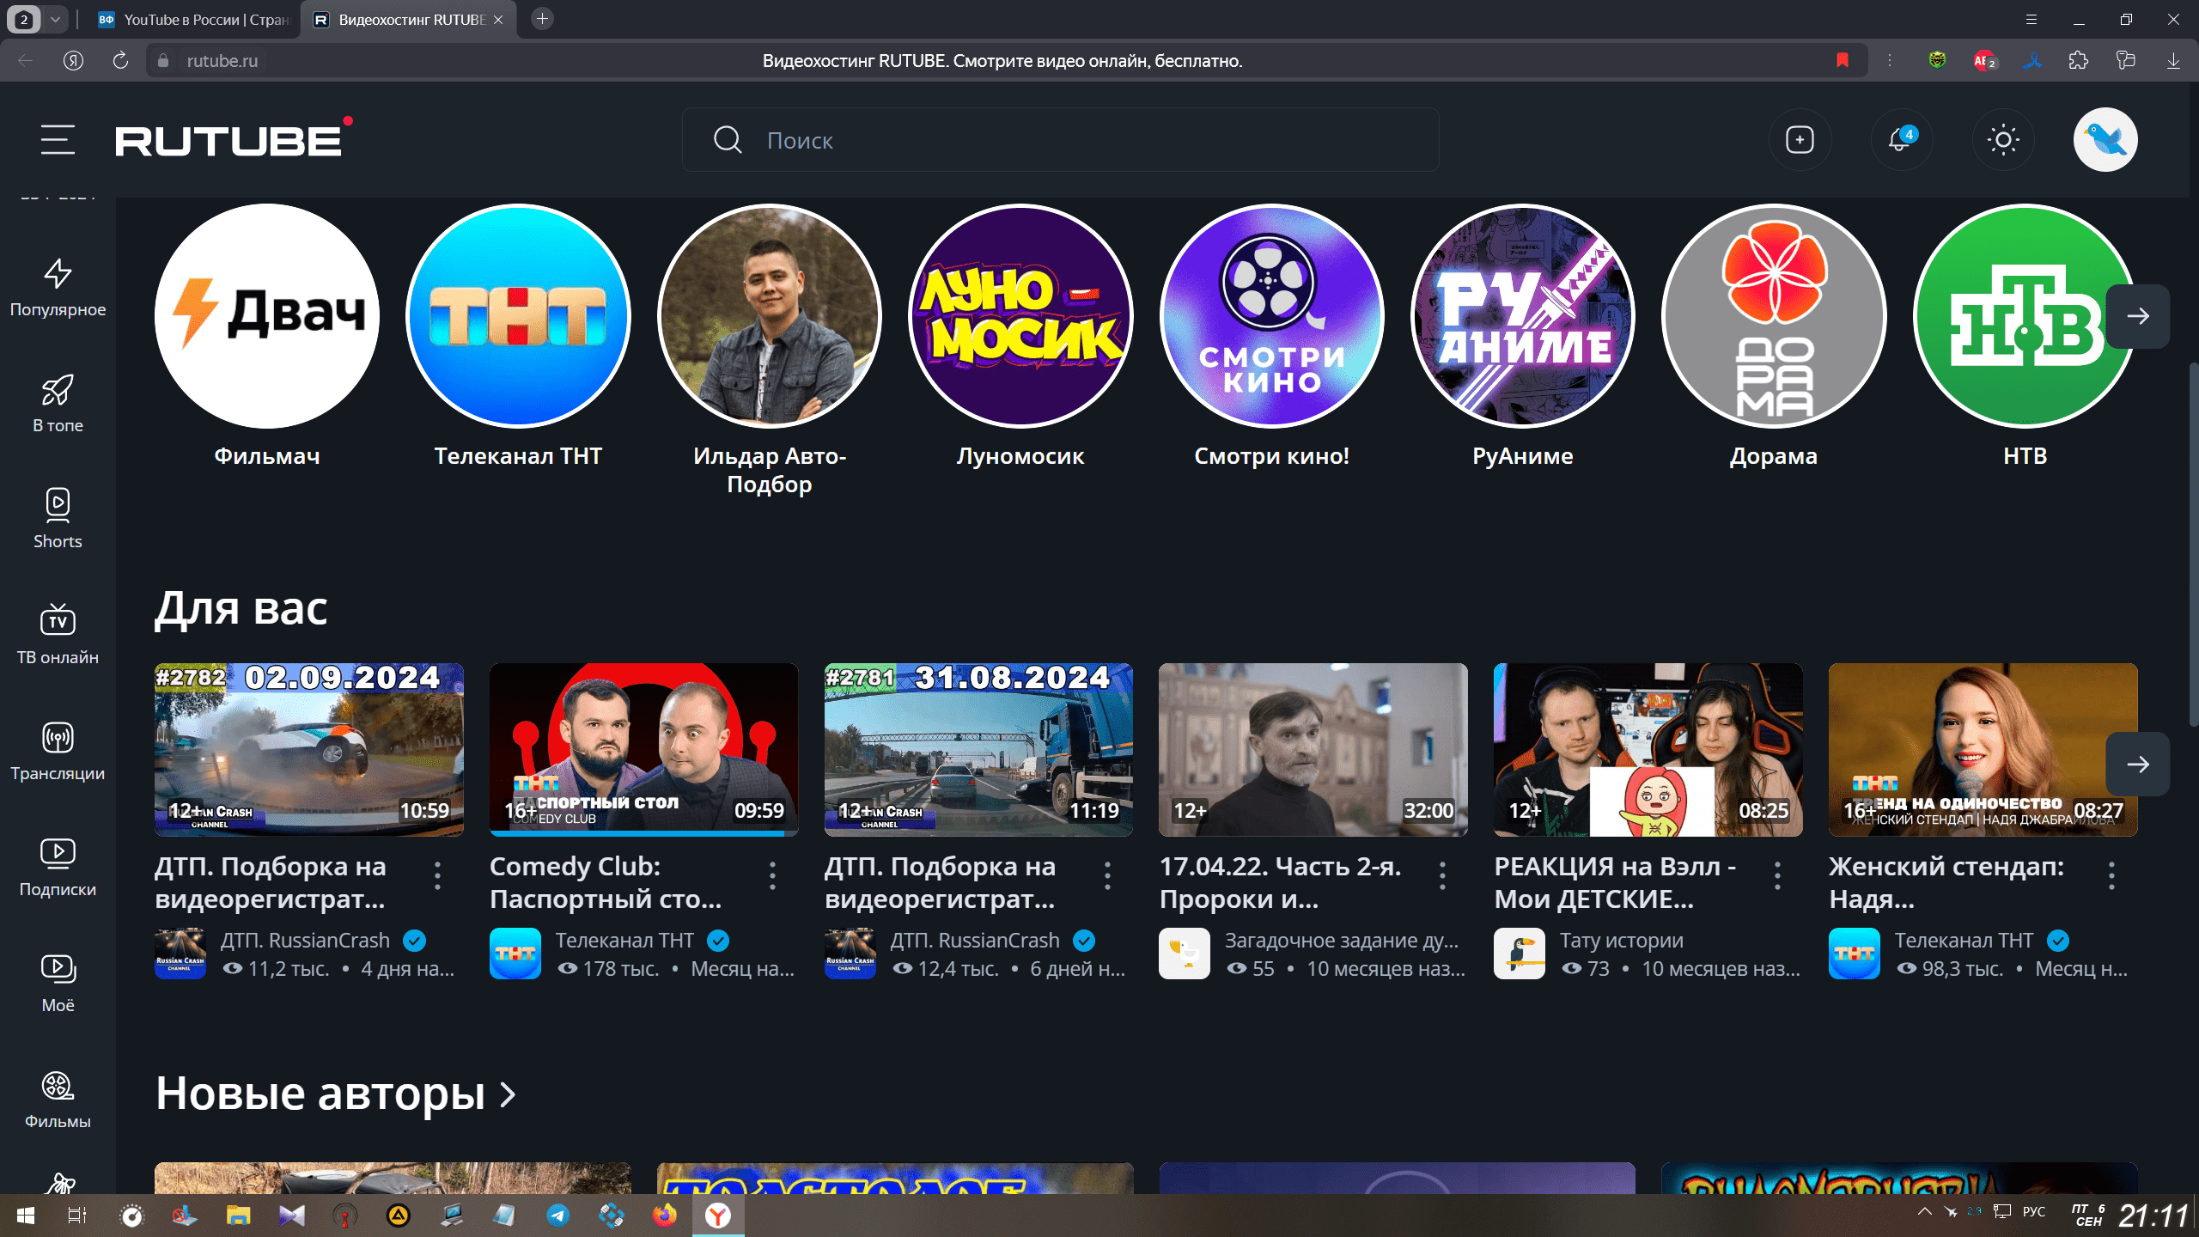
Task: Open the notifications bell
Action: pos(1900,139)
